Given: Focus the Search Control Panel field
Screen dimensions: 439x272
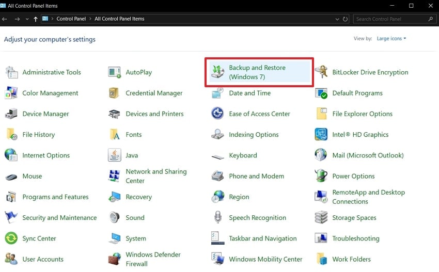Looking at the screenshot, I should [x=395, y=19].
